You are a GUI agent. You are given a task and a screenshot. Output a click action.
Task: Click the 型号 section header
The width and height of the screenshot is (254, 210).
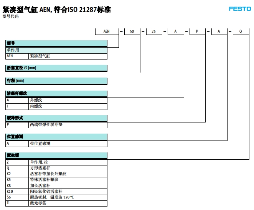pos(56,43)
